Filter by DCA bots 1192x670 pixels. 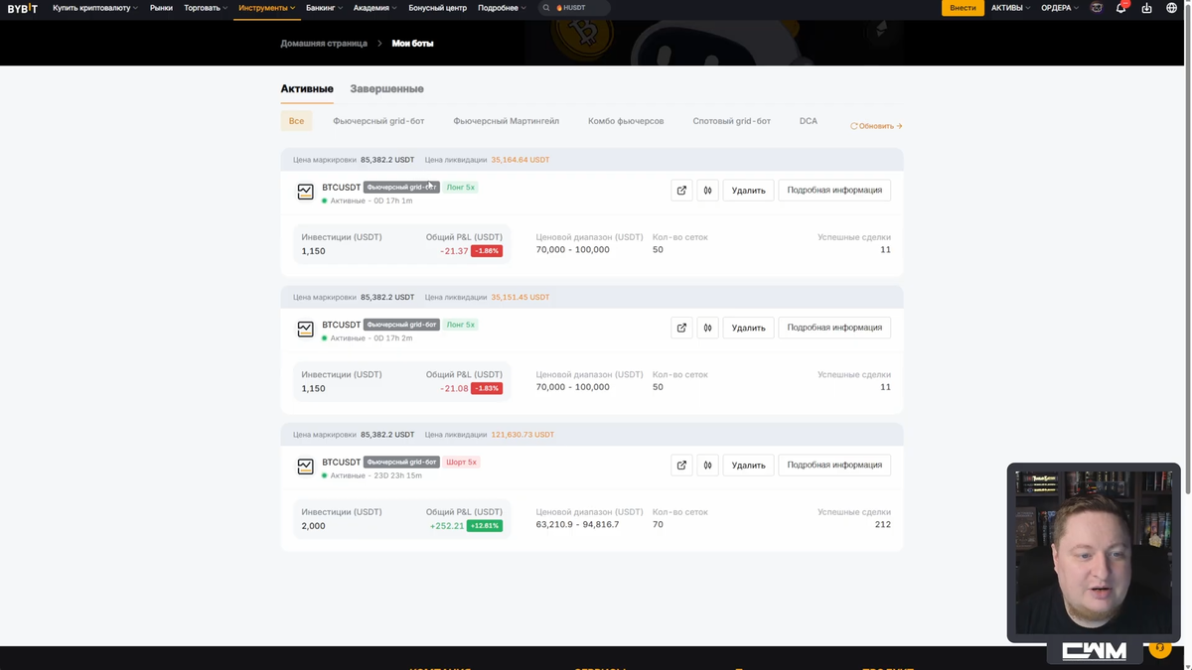coord(809,121)
